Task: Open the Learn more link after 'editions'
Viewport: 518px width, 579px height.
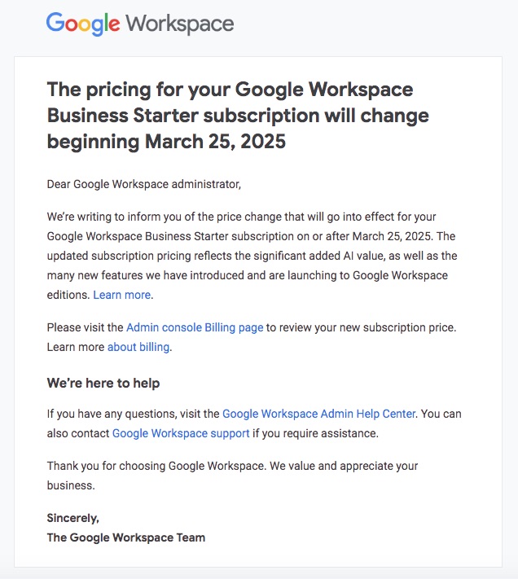Action: [122, 295]
